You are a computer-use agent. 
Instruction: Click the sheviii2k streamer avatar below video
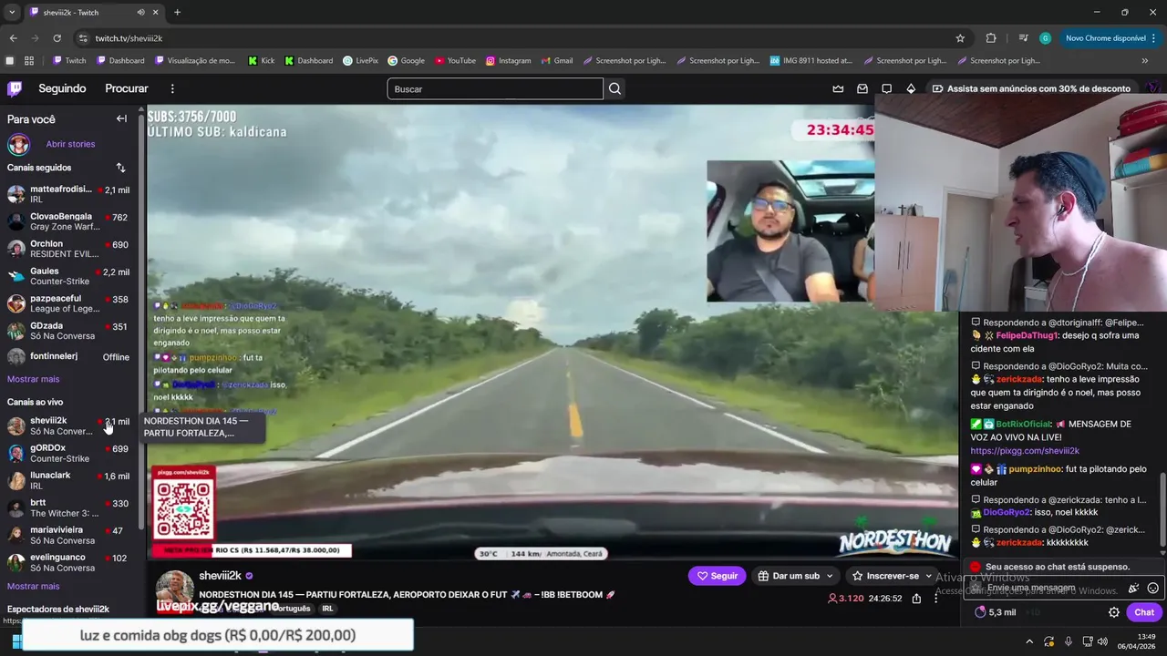pyautogui.click(x=174, y=589)
